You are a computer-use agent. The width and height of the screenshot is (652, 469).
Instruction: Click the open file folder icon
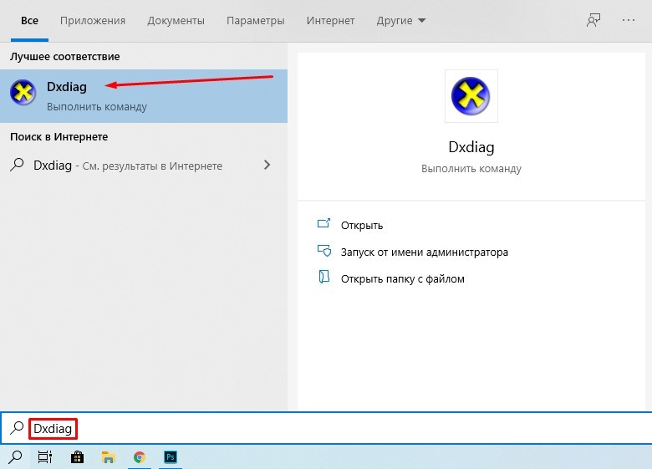(x=324, y=277)
